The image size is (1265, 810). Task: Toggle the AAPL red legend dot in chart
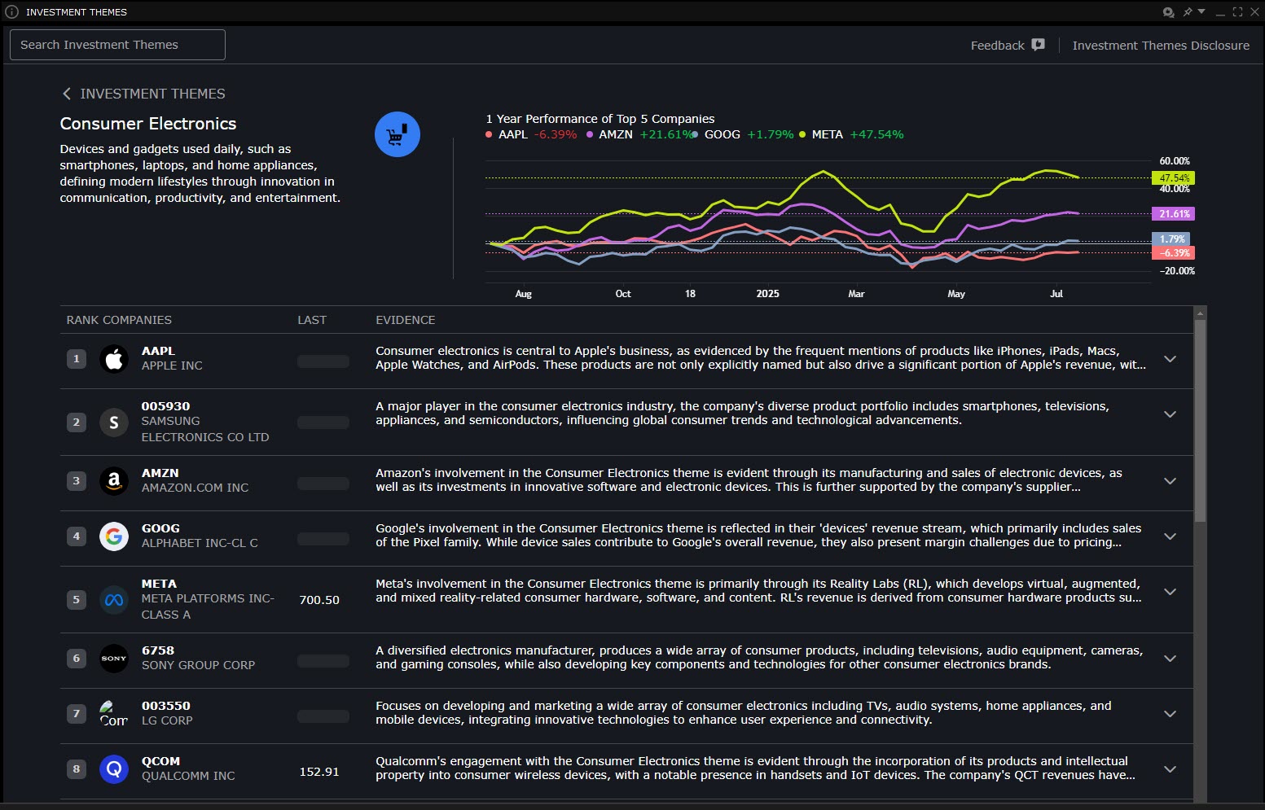pos(489,134)
